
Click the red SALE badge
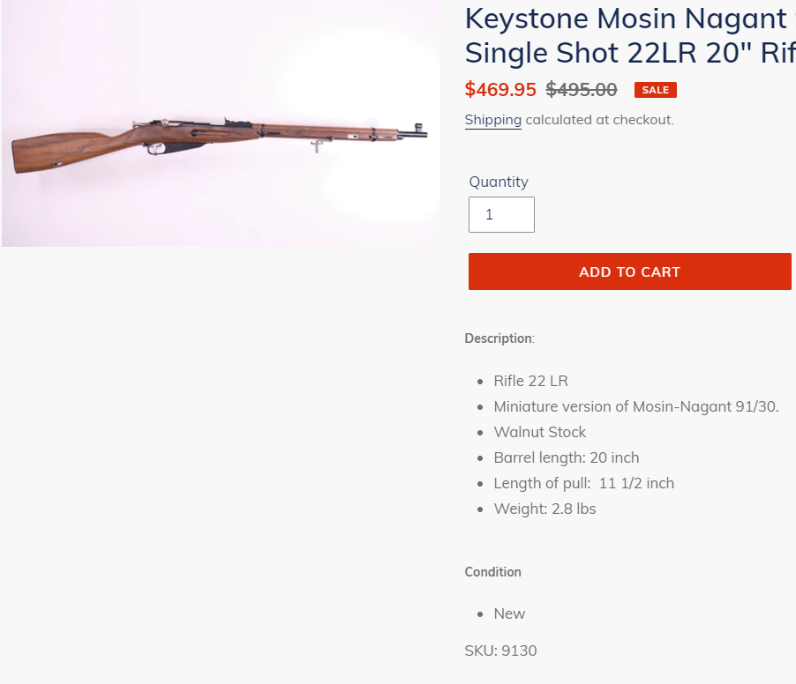(655, 90)
